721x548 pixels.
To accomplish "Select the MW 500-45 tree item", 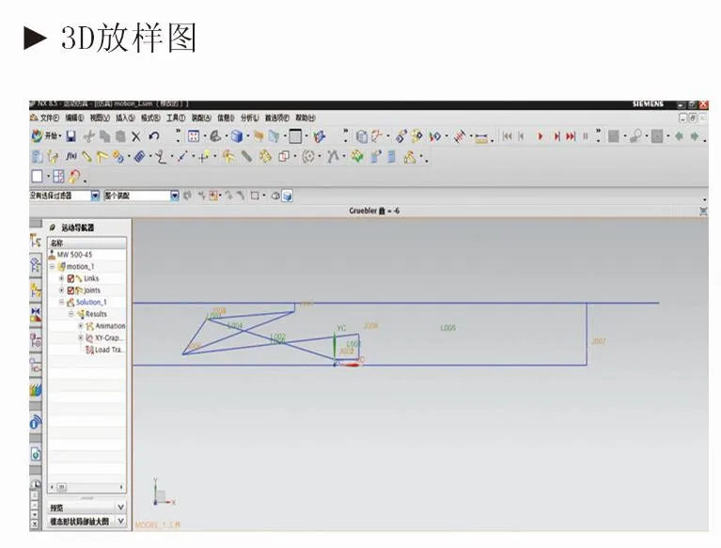I will 74,255.
